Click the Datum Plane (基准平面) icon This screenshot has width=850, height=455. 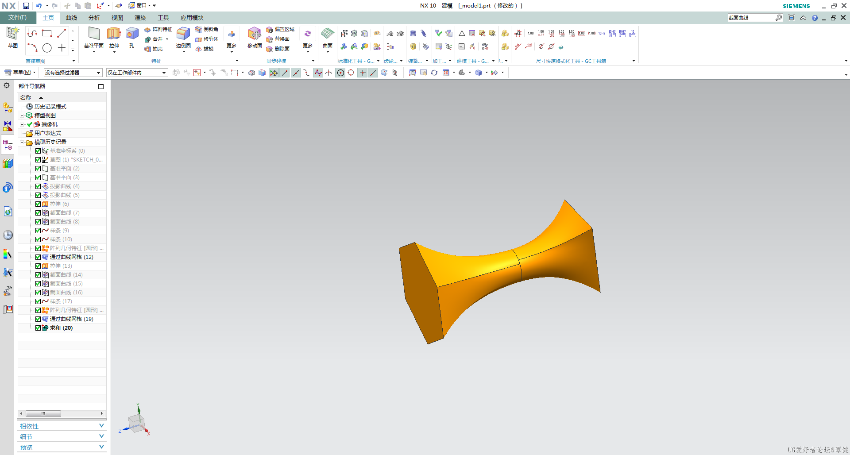pos(94,34)
